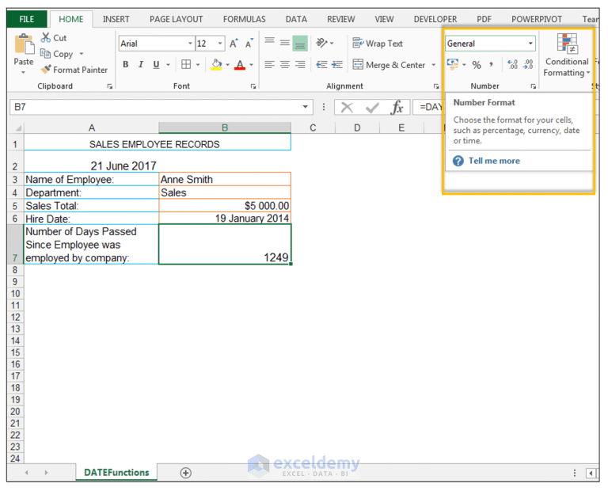The height and width of the screenshot is (491, 608).
Task: Click Cancel X in formula bar
Action: (347, 108)
